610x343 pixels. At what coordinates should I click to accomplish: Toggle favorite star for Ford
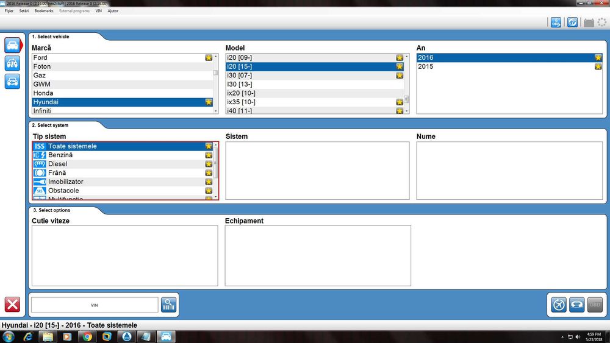coord(209,57)
